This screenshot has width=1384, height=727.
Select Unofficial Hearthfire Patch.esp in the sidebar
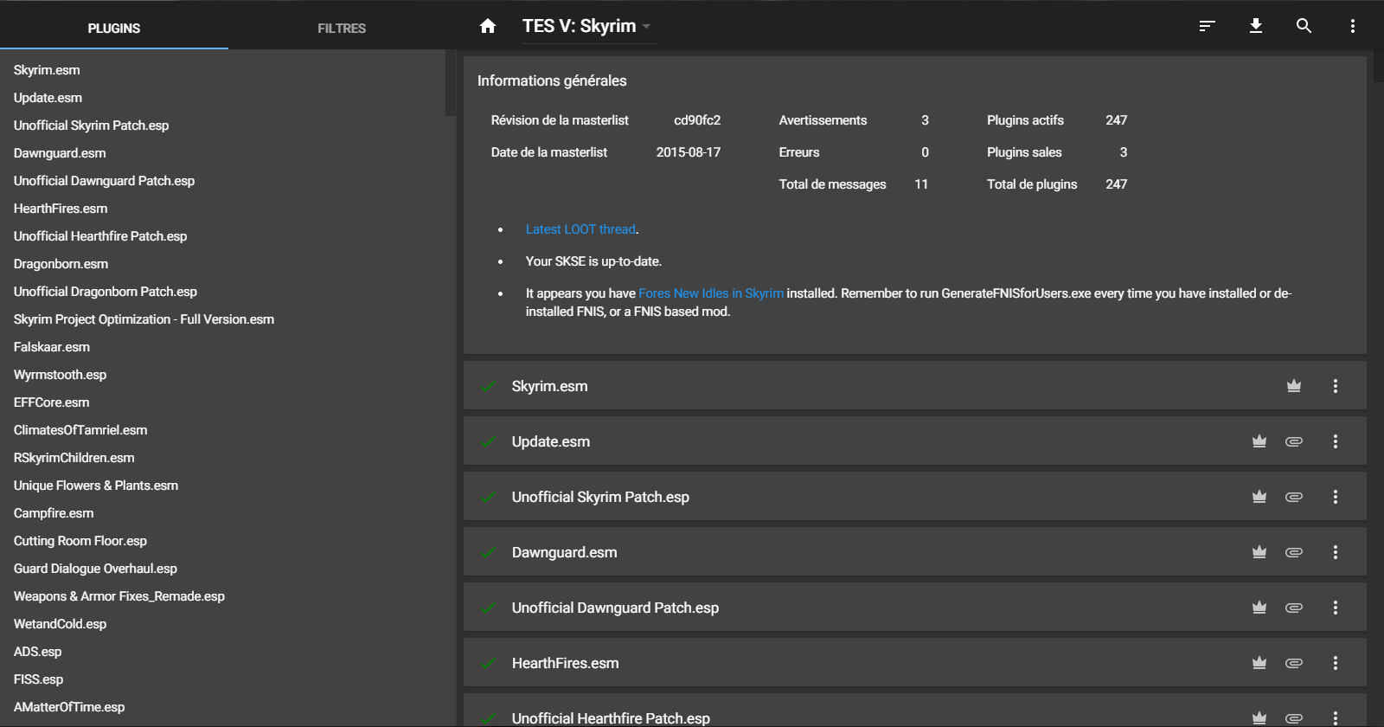[x=100, y=236]
